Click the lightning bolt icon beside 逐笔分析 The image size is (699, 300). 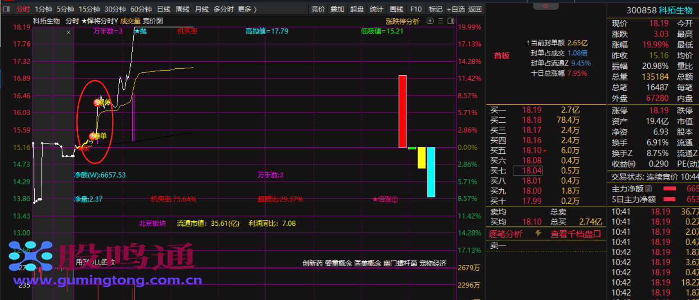coord(538,234)
